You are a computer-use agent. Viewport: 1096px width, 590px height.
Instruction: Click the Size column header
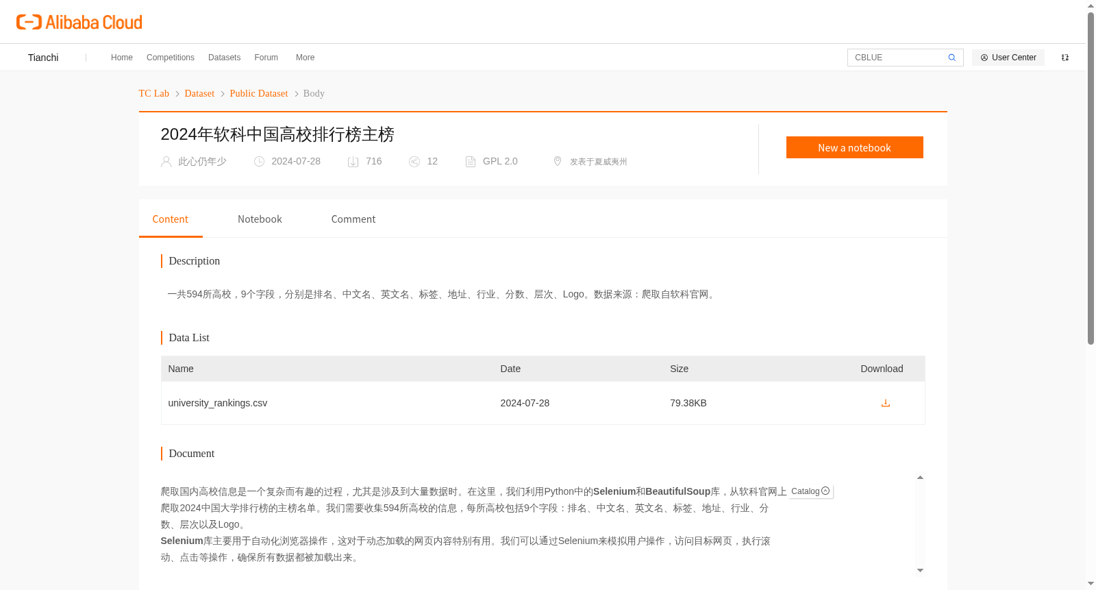click(680, 369)
